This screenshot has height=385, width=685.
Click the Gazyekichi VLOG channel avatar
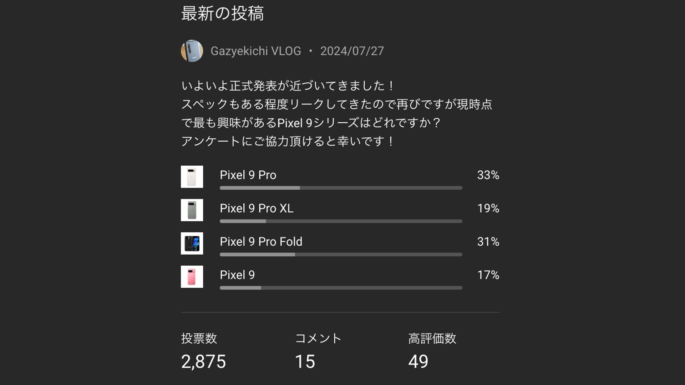[192, 51]
